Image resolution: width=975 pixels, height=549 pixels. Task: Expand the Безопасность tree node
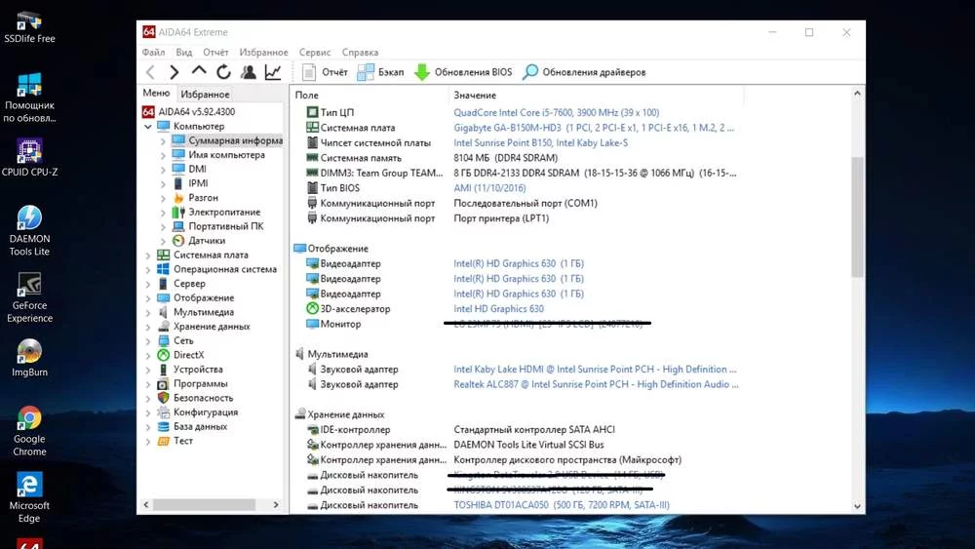148,398
